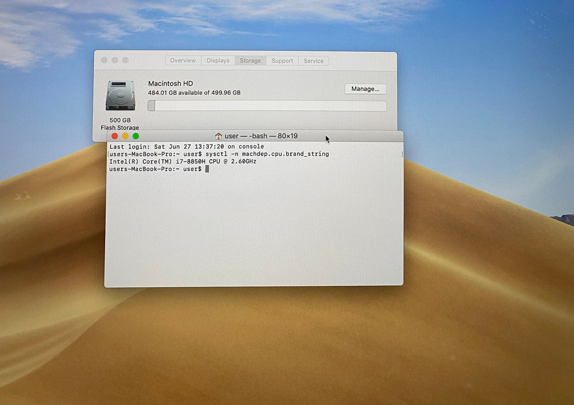Switch to the Overview tab
Image resolution: width=574 pixels, height=405 pixels.
[x=183, y=61]
